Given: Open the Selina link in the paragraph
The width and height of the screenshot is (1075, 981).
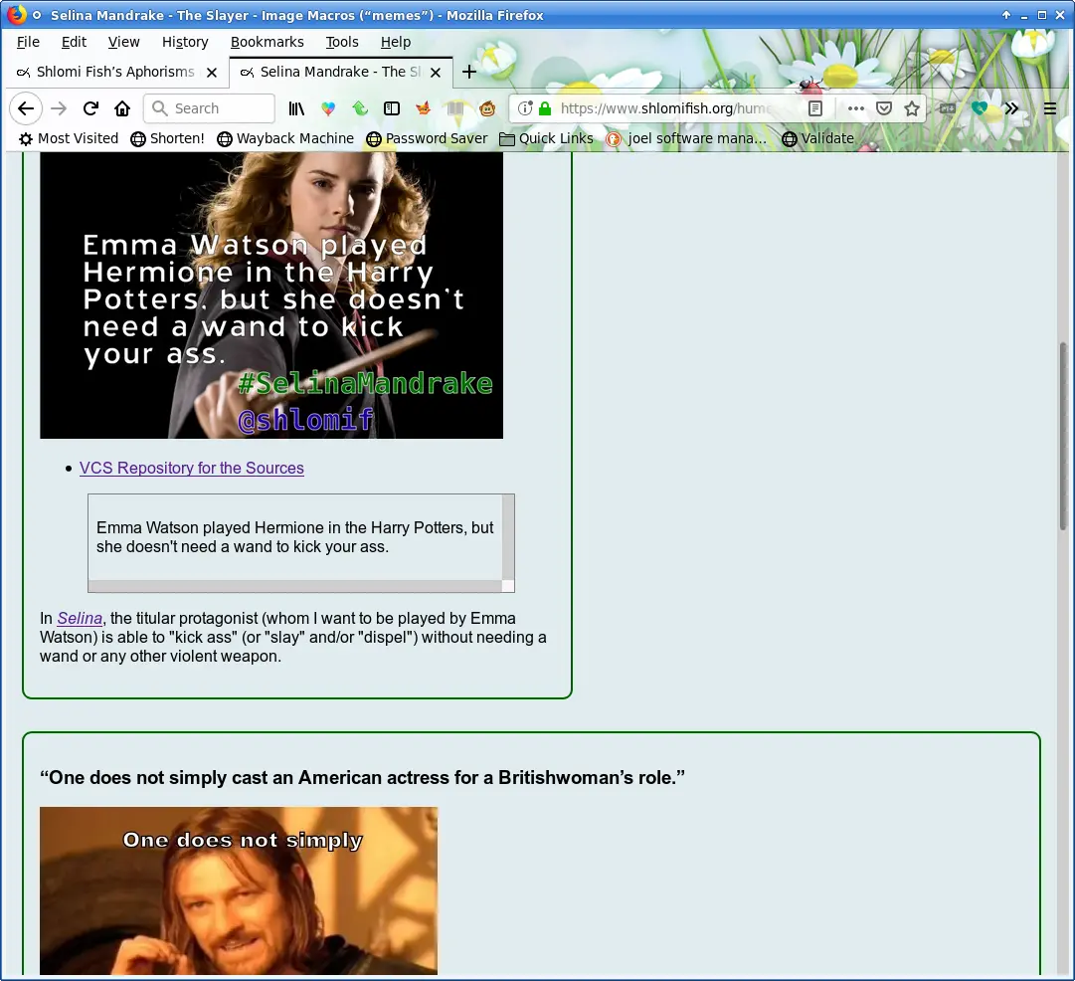Looking at the screenshot, I should 80,618.
